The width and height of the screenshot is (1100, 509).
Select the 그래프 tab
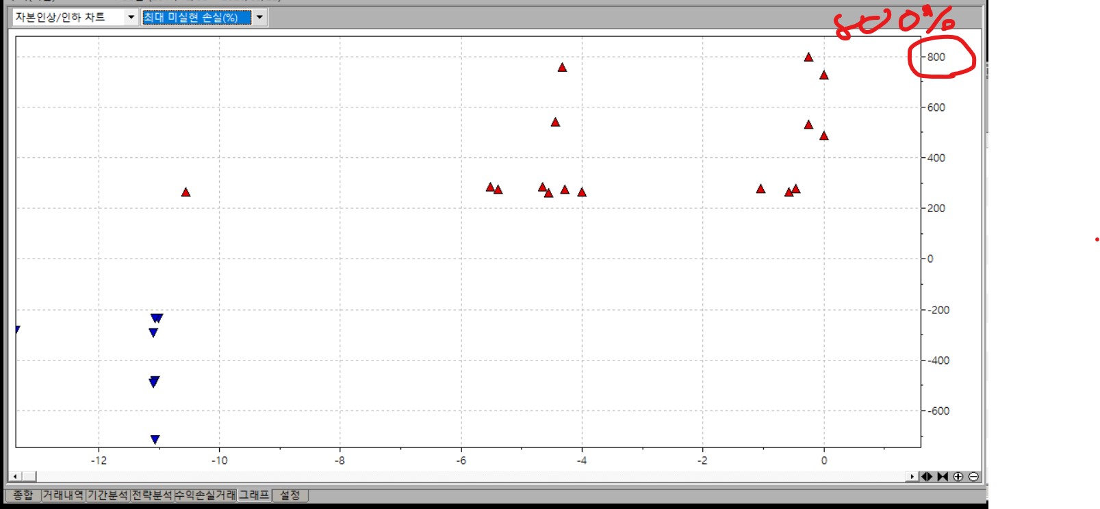point(253,495)
